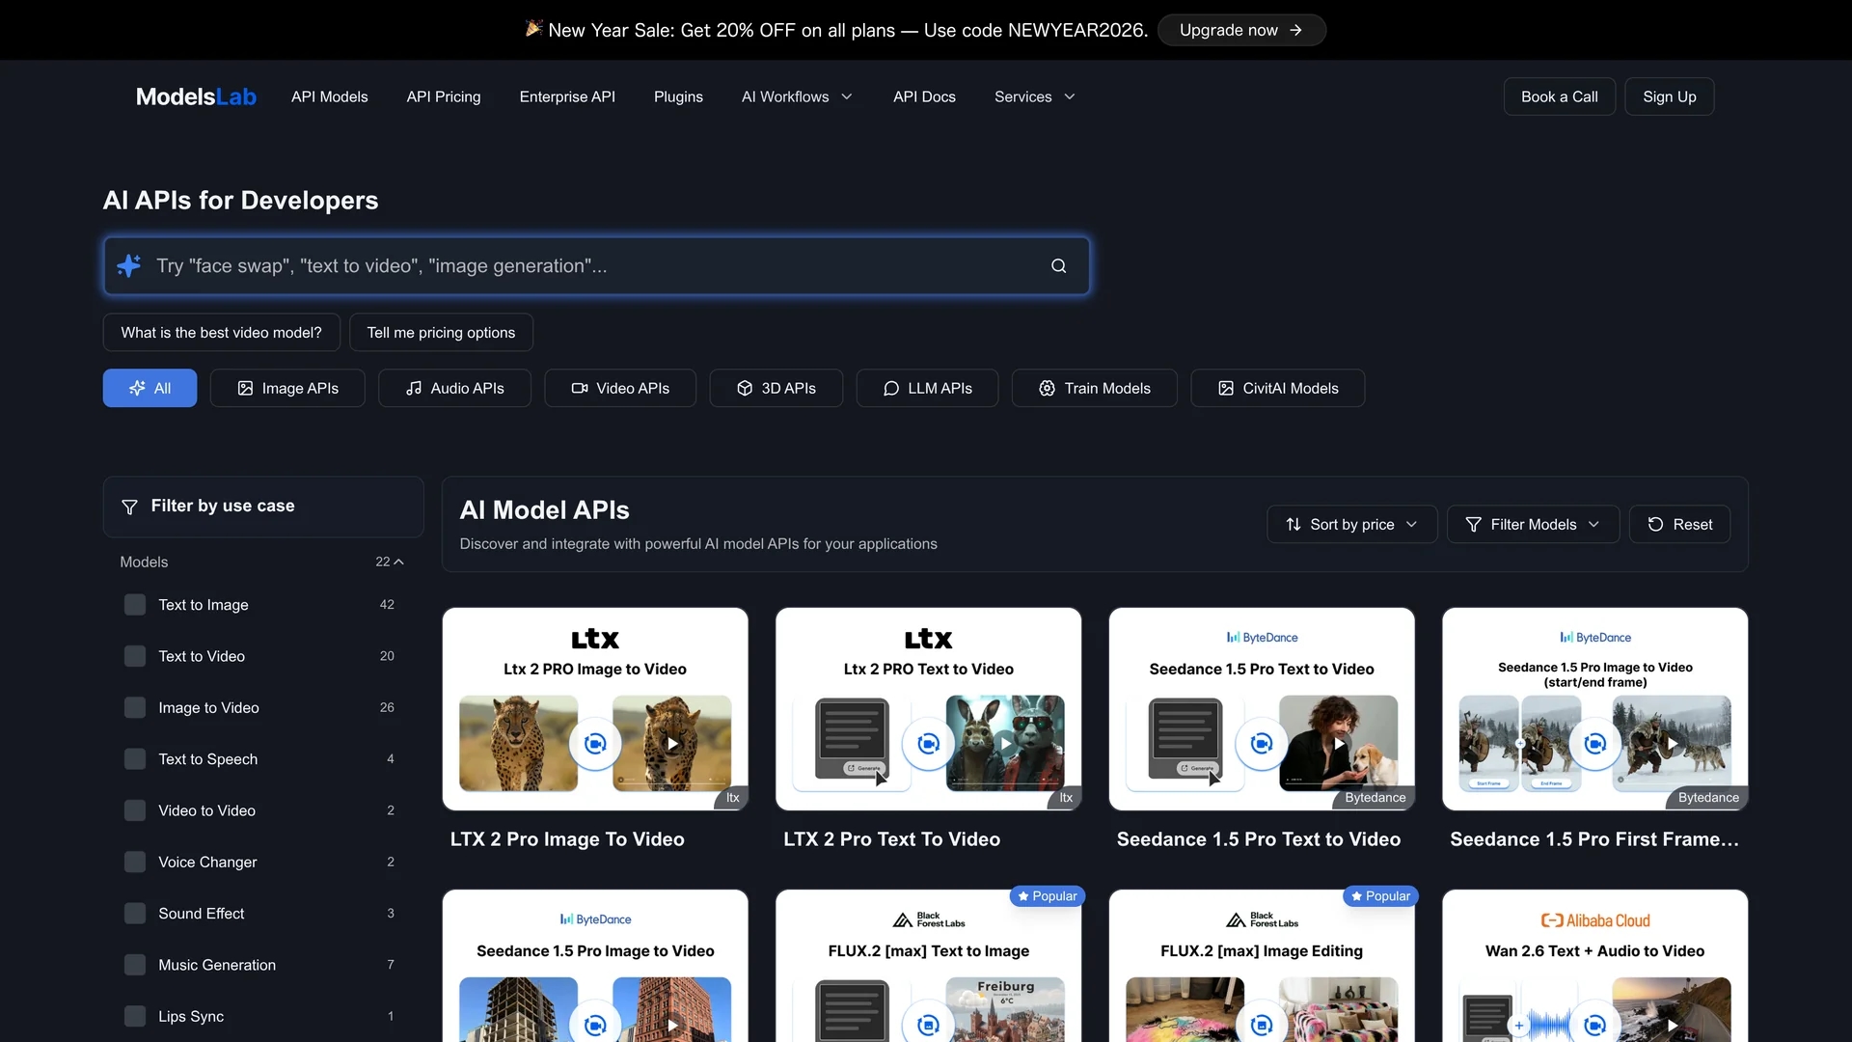Check the Image to Video filter
Image resolution: width=1852 pixels, height=1042 pixels.
(x=135, y=708)
